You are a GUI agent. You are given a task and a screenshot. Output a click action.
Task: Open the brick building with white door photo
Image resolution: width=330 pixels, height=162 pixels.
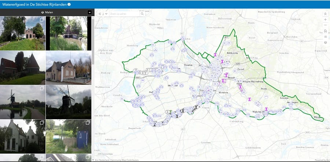(x=69, y=68)
